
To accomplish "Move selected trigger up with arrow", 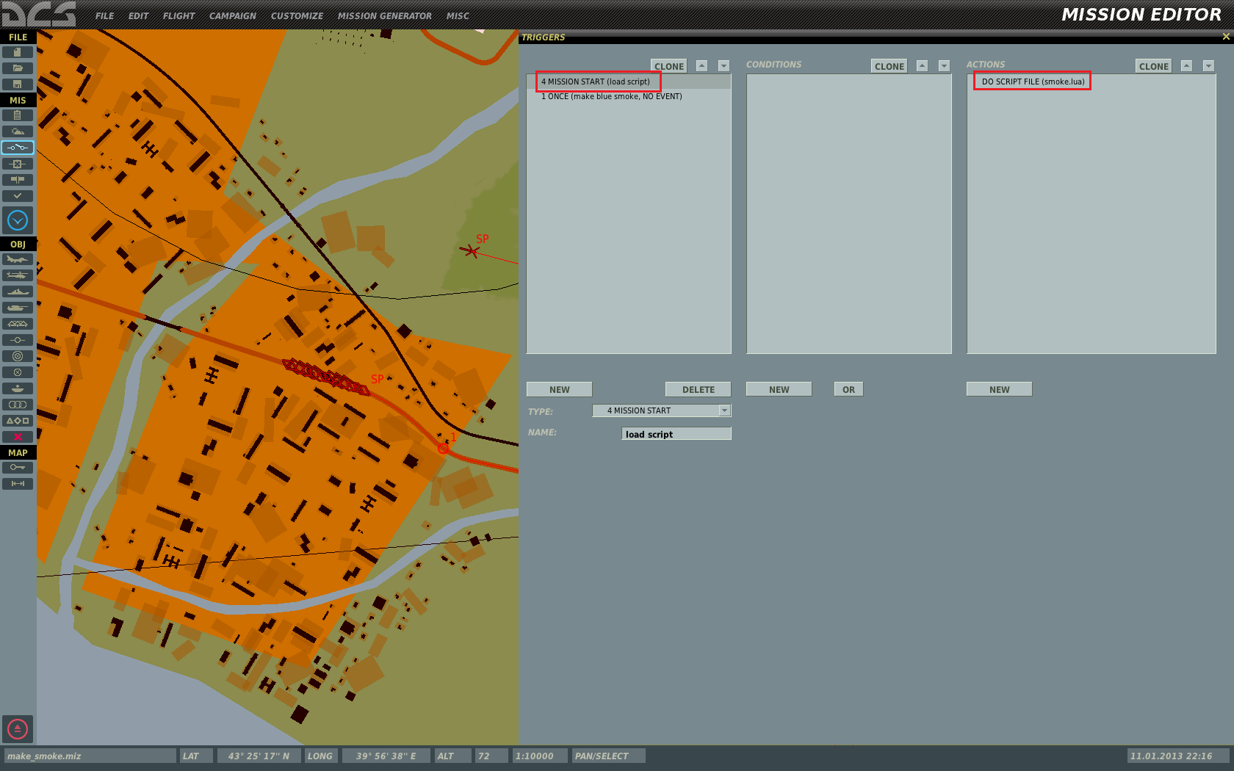I will point(702,66).
